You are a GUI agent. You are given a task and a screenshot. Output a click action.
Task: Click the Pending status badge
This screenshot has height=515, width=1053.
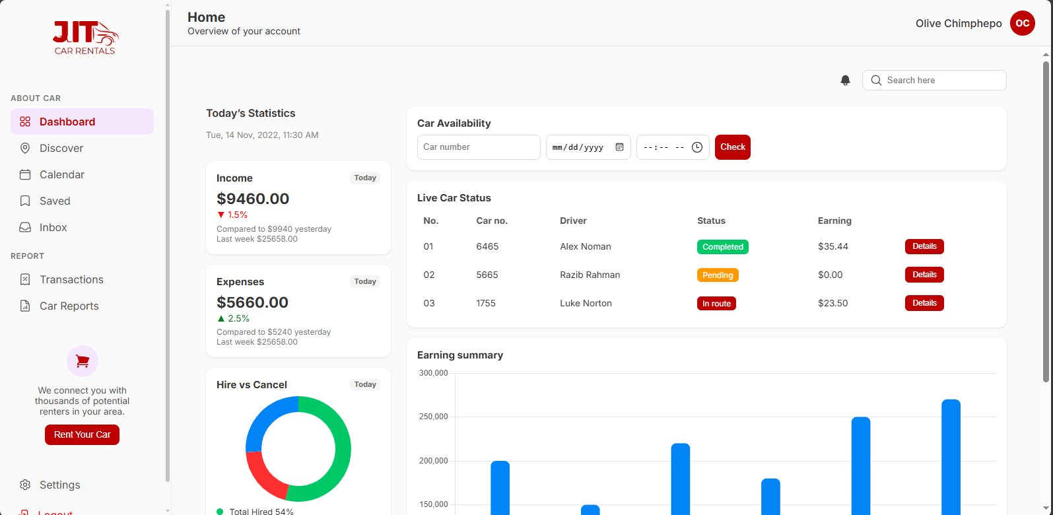(x=718, y=275)
